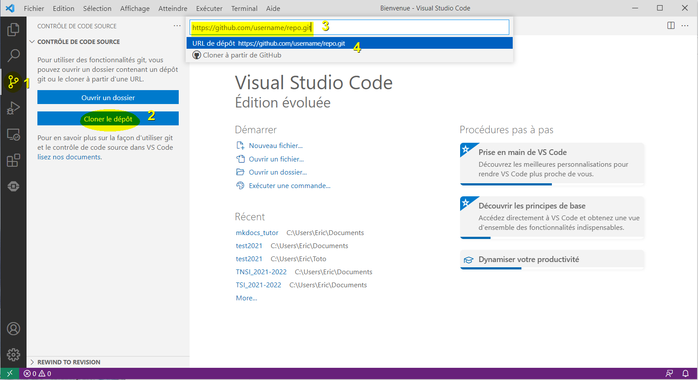Click the remote window indicator in status bar

click(10, 373)
